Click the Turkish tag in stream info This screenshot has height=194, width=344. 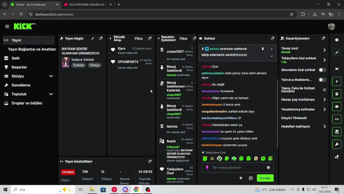[78, 65]
